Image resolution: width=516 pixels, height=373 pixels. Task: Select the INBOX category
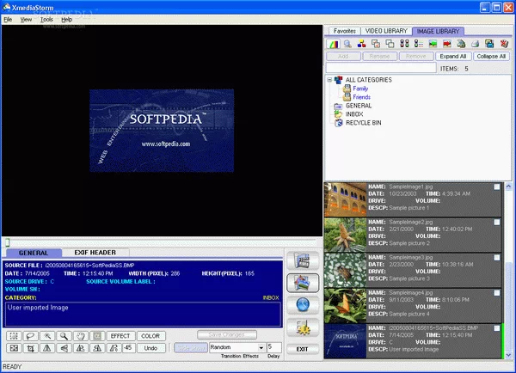(x=354, y=114)
